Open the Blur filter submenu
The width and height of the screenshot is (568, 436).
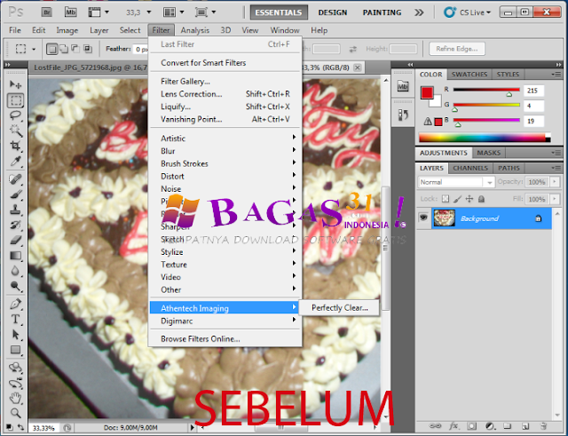click(225, 151)
